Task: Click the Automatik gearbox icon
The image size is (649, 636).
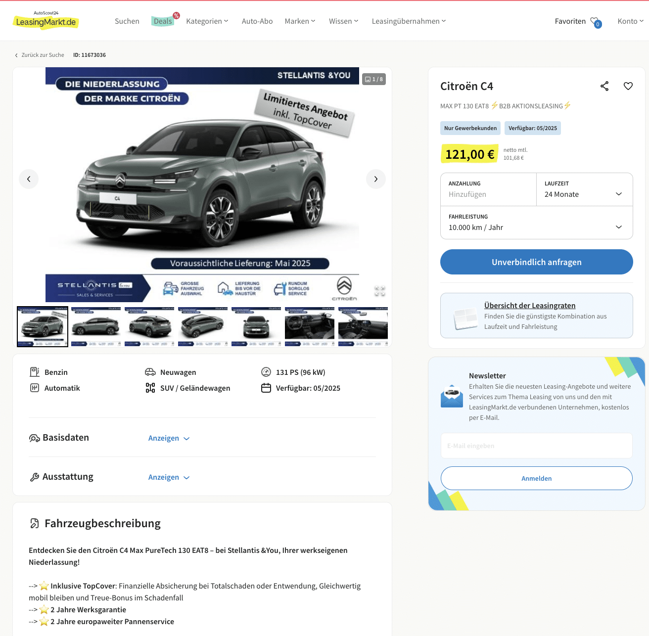Action: [35, 388]
